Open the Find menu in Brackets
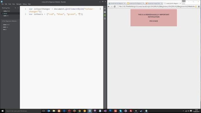Viewport: 201px width, 113px height. tap(10, 4)
